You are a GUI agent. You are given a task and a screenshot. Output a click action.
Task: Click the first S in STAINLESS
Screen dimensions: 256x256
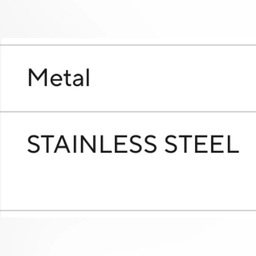point(33,144)
